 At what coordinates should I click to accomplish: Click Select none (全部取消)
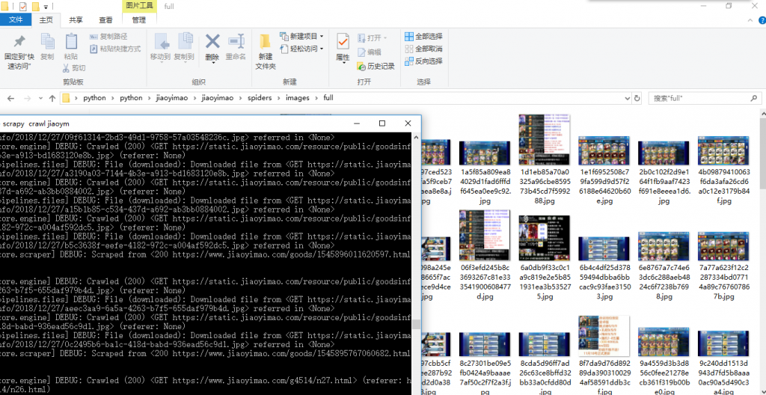409,49
